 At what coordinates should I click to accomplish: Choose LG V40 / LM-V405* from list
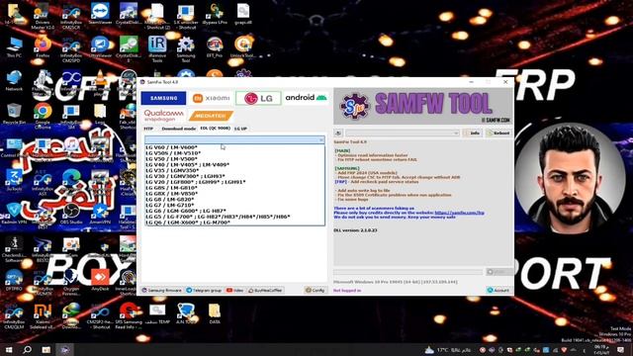click(234, 165)
